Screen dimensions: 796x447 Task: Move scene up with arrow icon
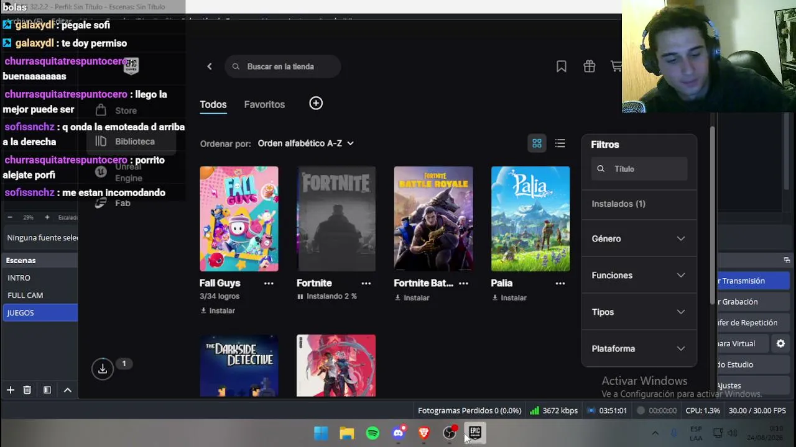click(x=68, y=390)
